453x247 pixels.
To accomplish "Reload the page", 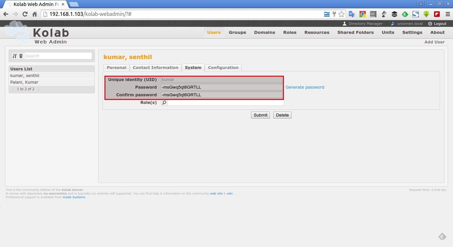I will coord(25,14).
